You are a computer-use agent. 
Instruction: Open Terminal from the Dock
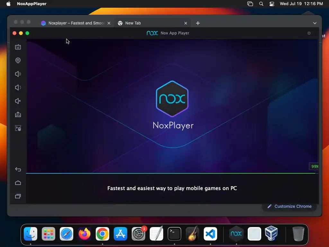(174, 234)
